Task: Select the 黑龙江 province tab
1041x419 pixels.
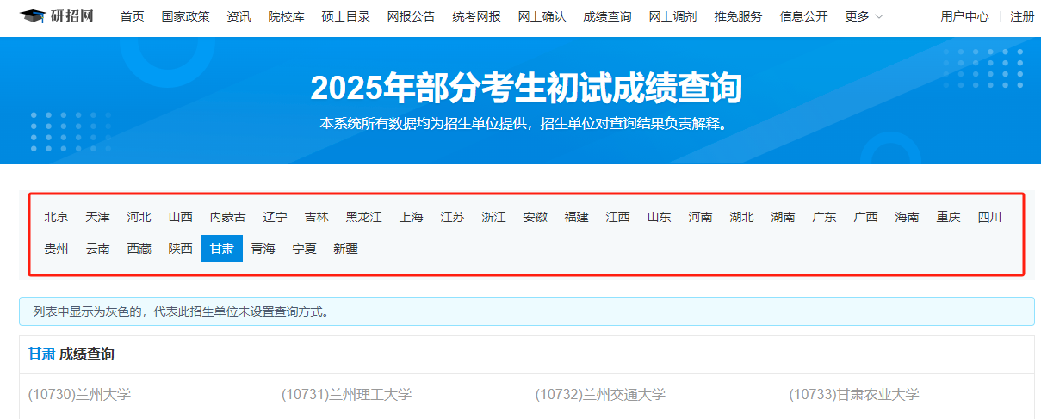Action: (363, 217)
